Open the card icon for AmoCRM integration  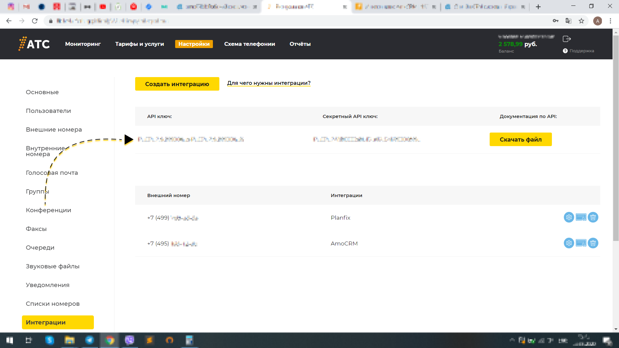tap(581, 243)
